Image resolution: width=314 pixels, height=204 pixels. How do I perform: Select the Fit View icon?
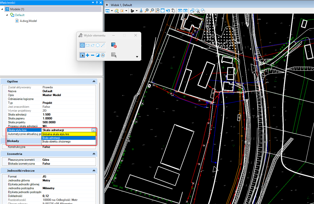coord(162,11)
